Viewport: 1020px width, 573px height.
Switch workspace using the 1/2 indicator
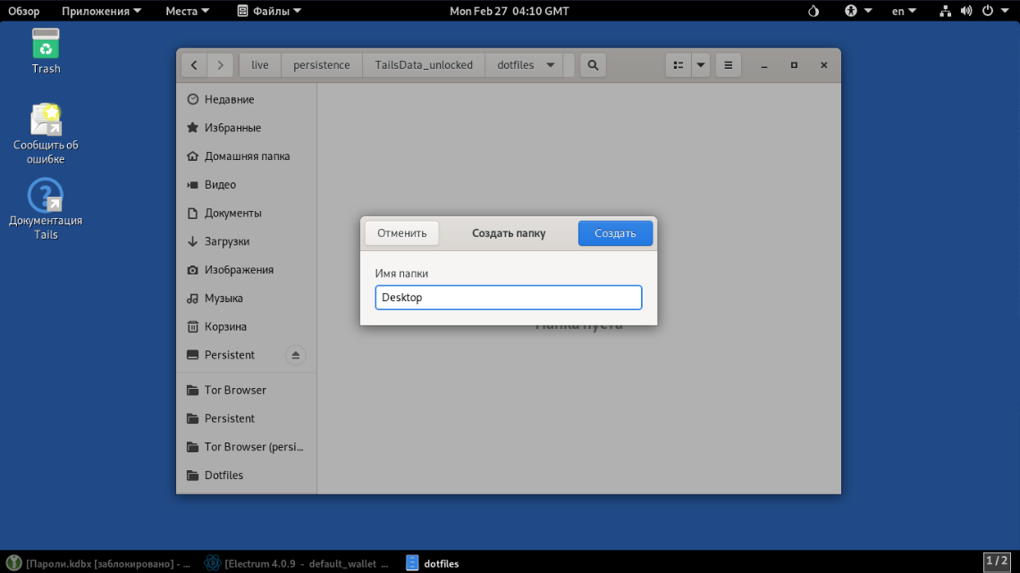(996, 561)
